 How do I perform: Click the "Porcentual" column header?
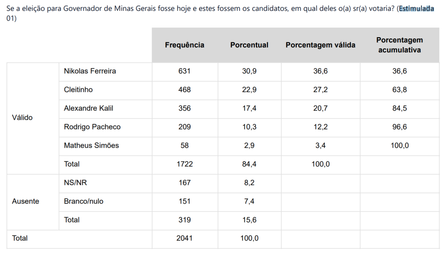(x=249, y=45)
